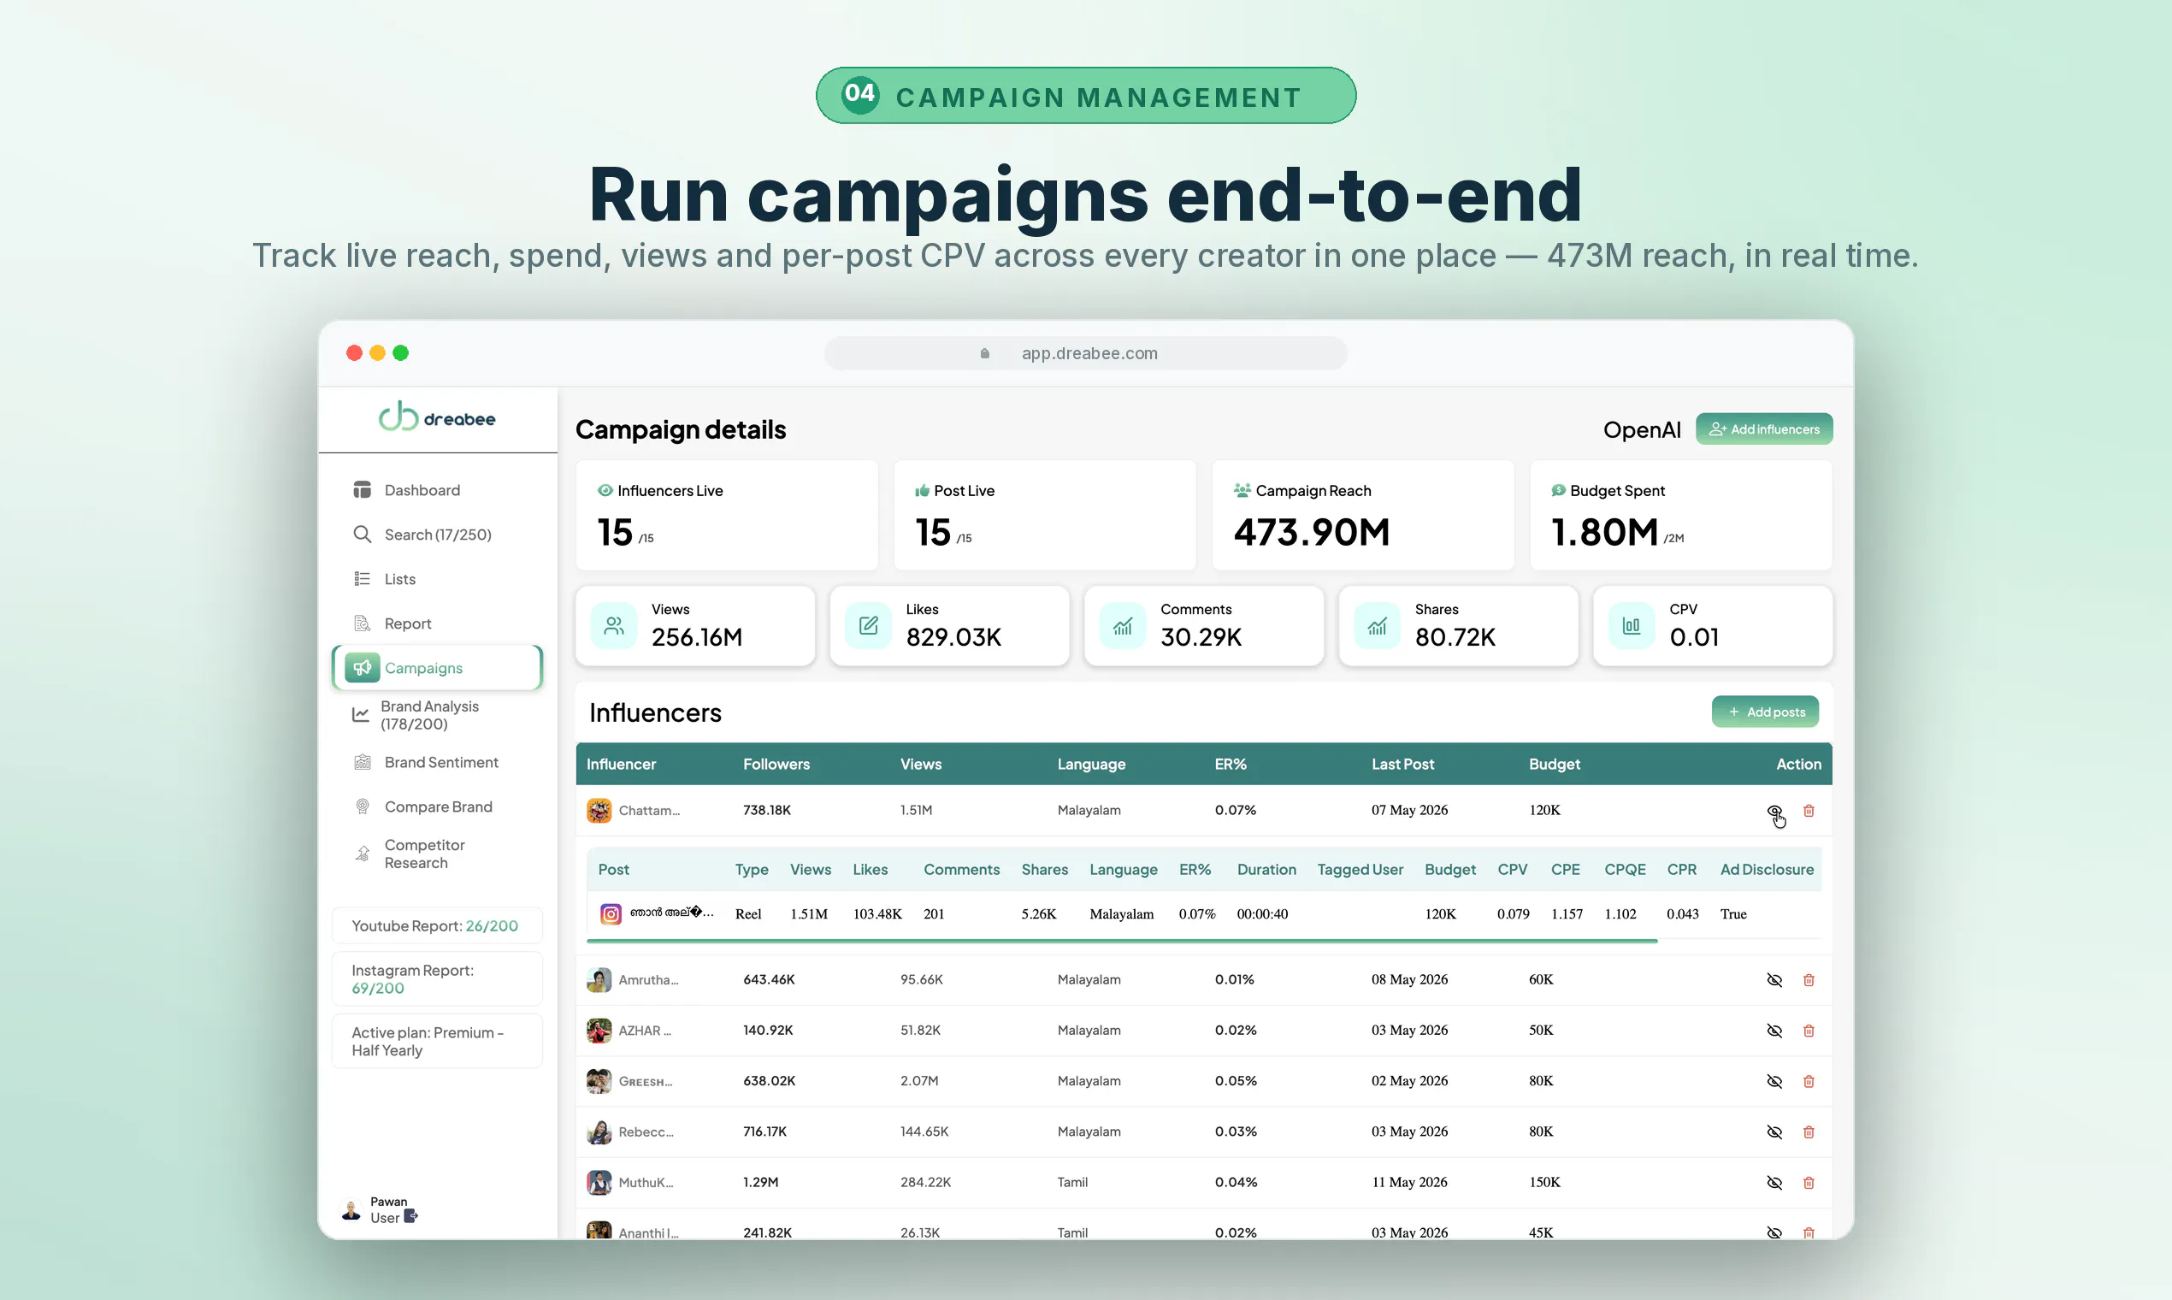Click the Brand Analysis chart icon
2172x1300 pixels.
tap(360, 715)
